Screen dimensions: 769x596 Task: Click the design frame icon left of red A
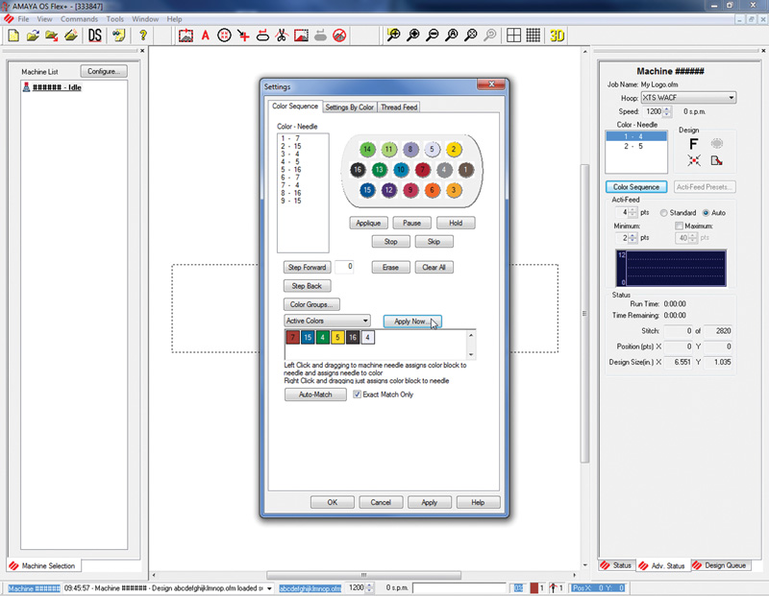(186, 36)
